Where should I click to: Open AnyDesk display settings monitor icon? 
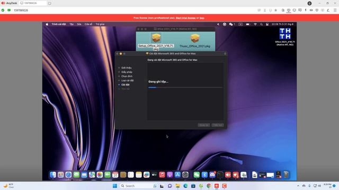295,10
